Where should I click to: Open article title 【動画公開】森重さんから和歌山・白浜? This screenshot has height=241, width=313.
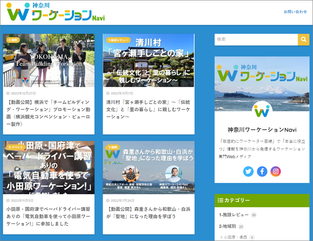coord(148,213)
